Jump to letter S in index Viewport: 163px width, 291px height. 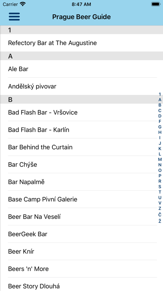coord(160,186)
